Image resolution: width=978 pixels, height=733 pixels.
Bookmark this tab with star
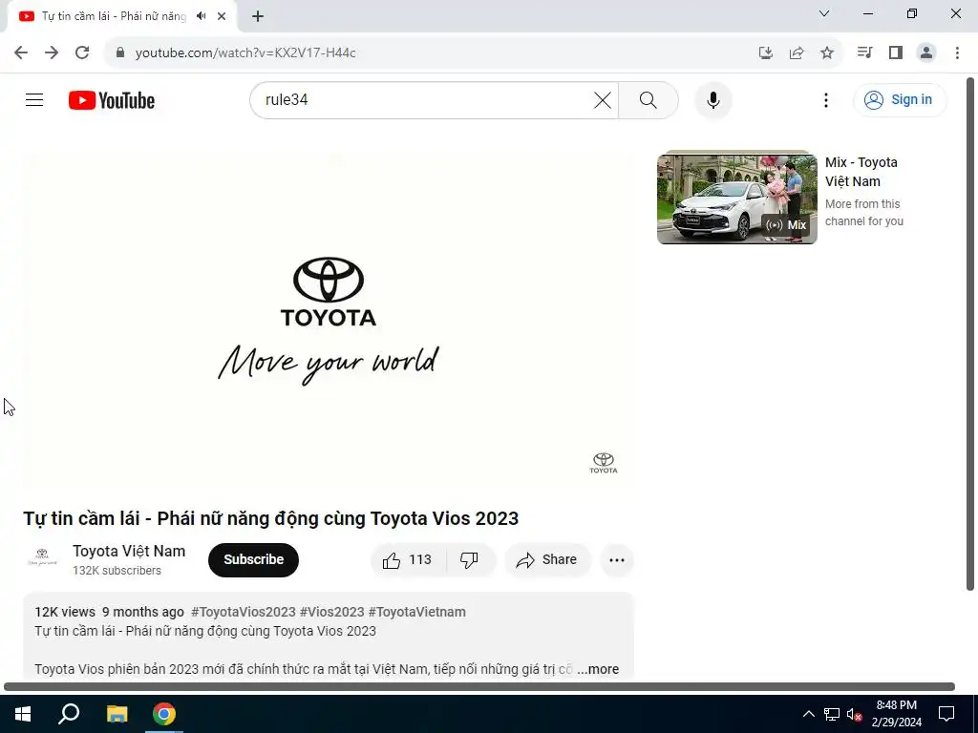point(827,52)
